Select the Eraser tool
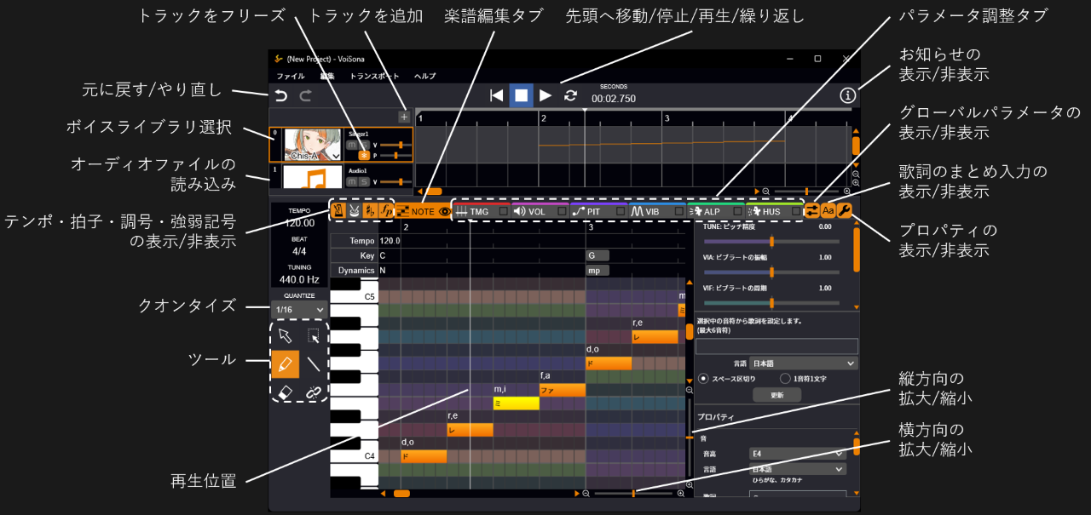This screenshot has width=1091, height=515. click(x=286, y=392)
